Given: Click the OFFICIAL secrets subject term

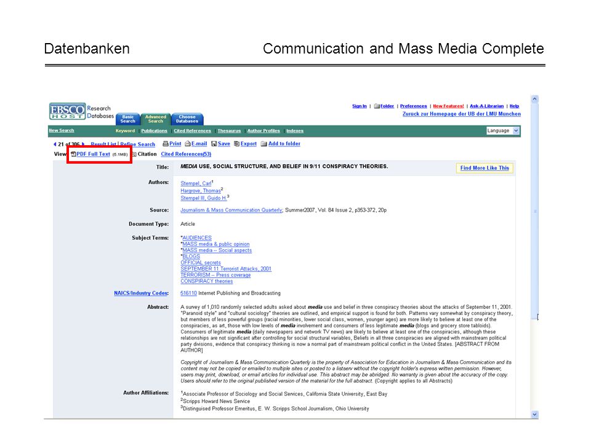Looking at the screenshot, I should tap(201, 263).
